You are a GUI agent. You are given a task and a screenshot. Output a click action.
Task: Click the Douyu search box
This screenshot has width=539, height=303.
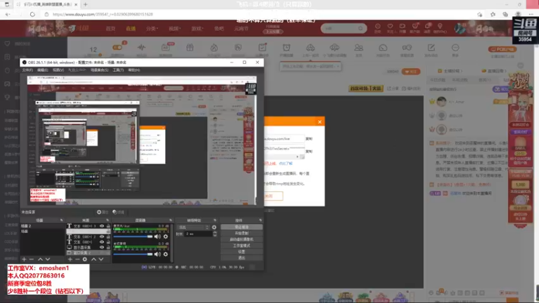pyautogui.click(x=344, y=28)
